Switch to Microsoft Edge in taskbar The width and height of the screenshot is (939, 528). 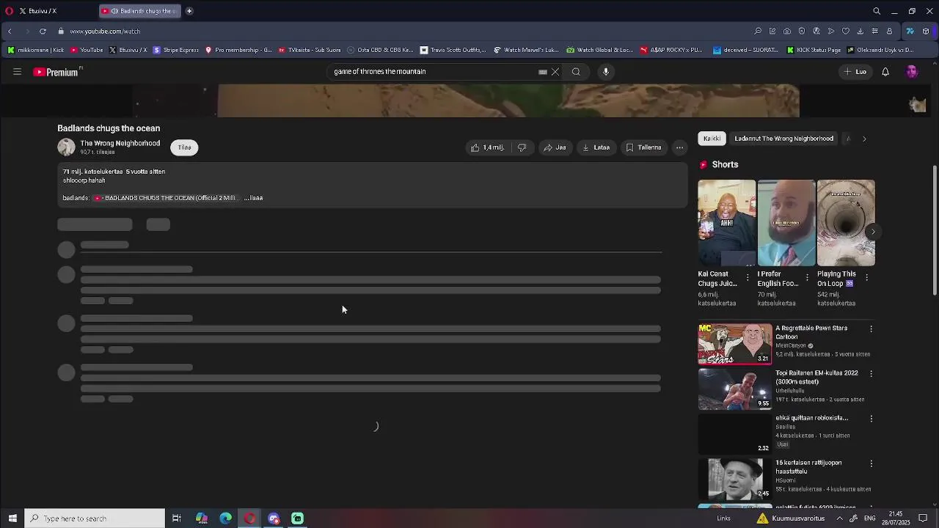pos(226,518)
